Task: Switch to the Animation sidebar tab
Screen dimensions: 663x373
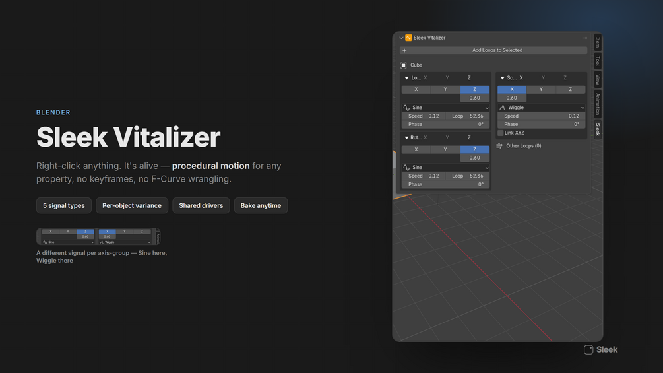Action: pos(598,104)
